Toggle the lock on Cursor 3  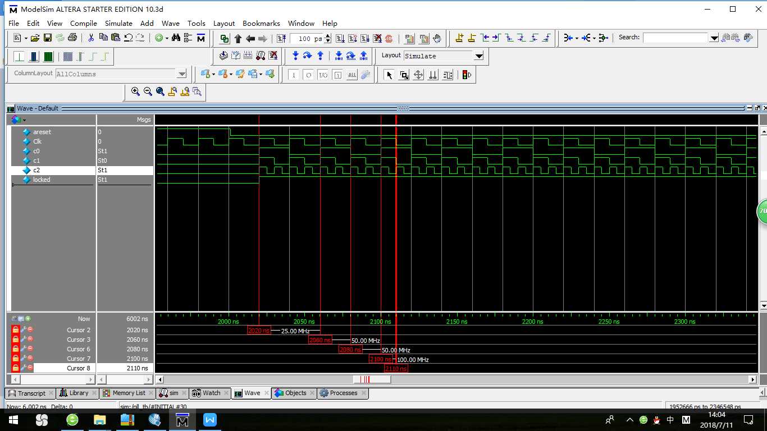(16, 340)
